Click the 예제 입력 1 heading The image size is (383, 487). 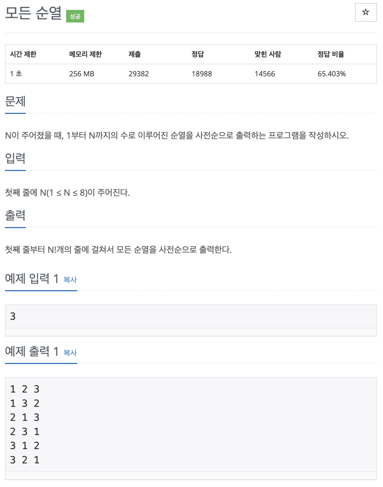tap(32, 279)
